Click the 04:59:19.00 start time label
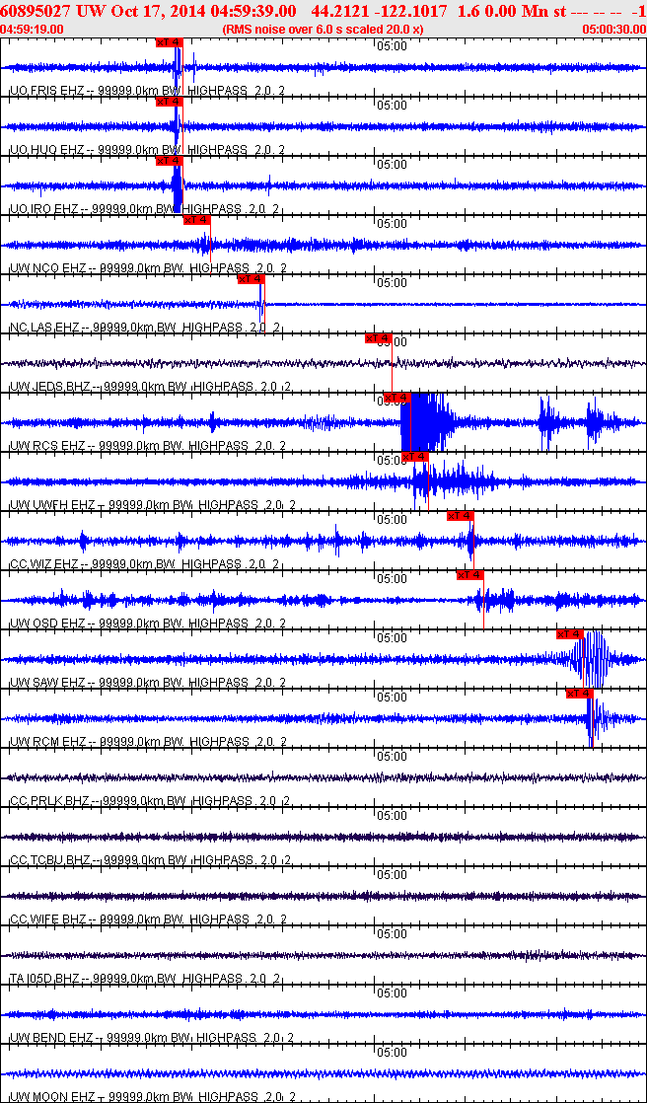Viewport: 647px width, 1103px height. click(32, 30)
